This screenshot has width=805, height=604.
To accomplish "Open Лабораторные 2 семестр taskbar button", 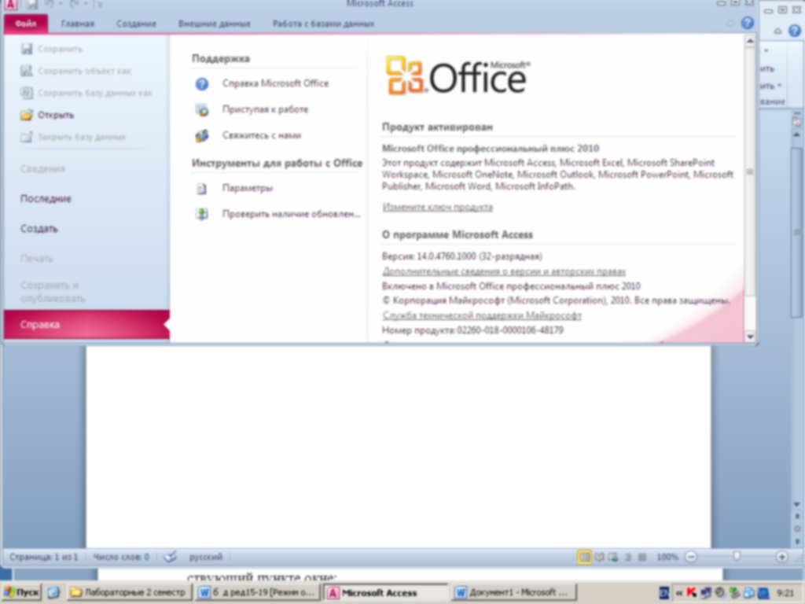I will (x=130, y=593).
